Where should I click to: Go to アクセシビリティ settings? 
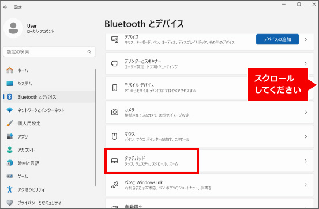click(x=49, y=189)
